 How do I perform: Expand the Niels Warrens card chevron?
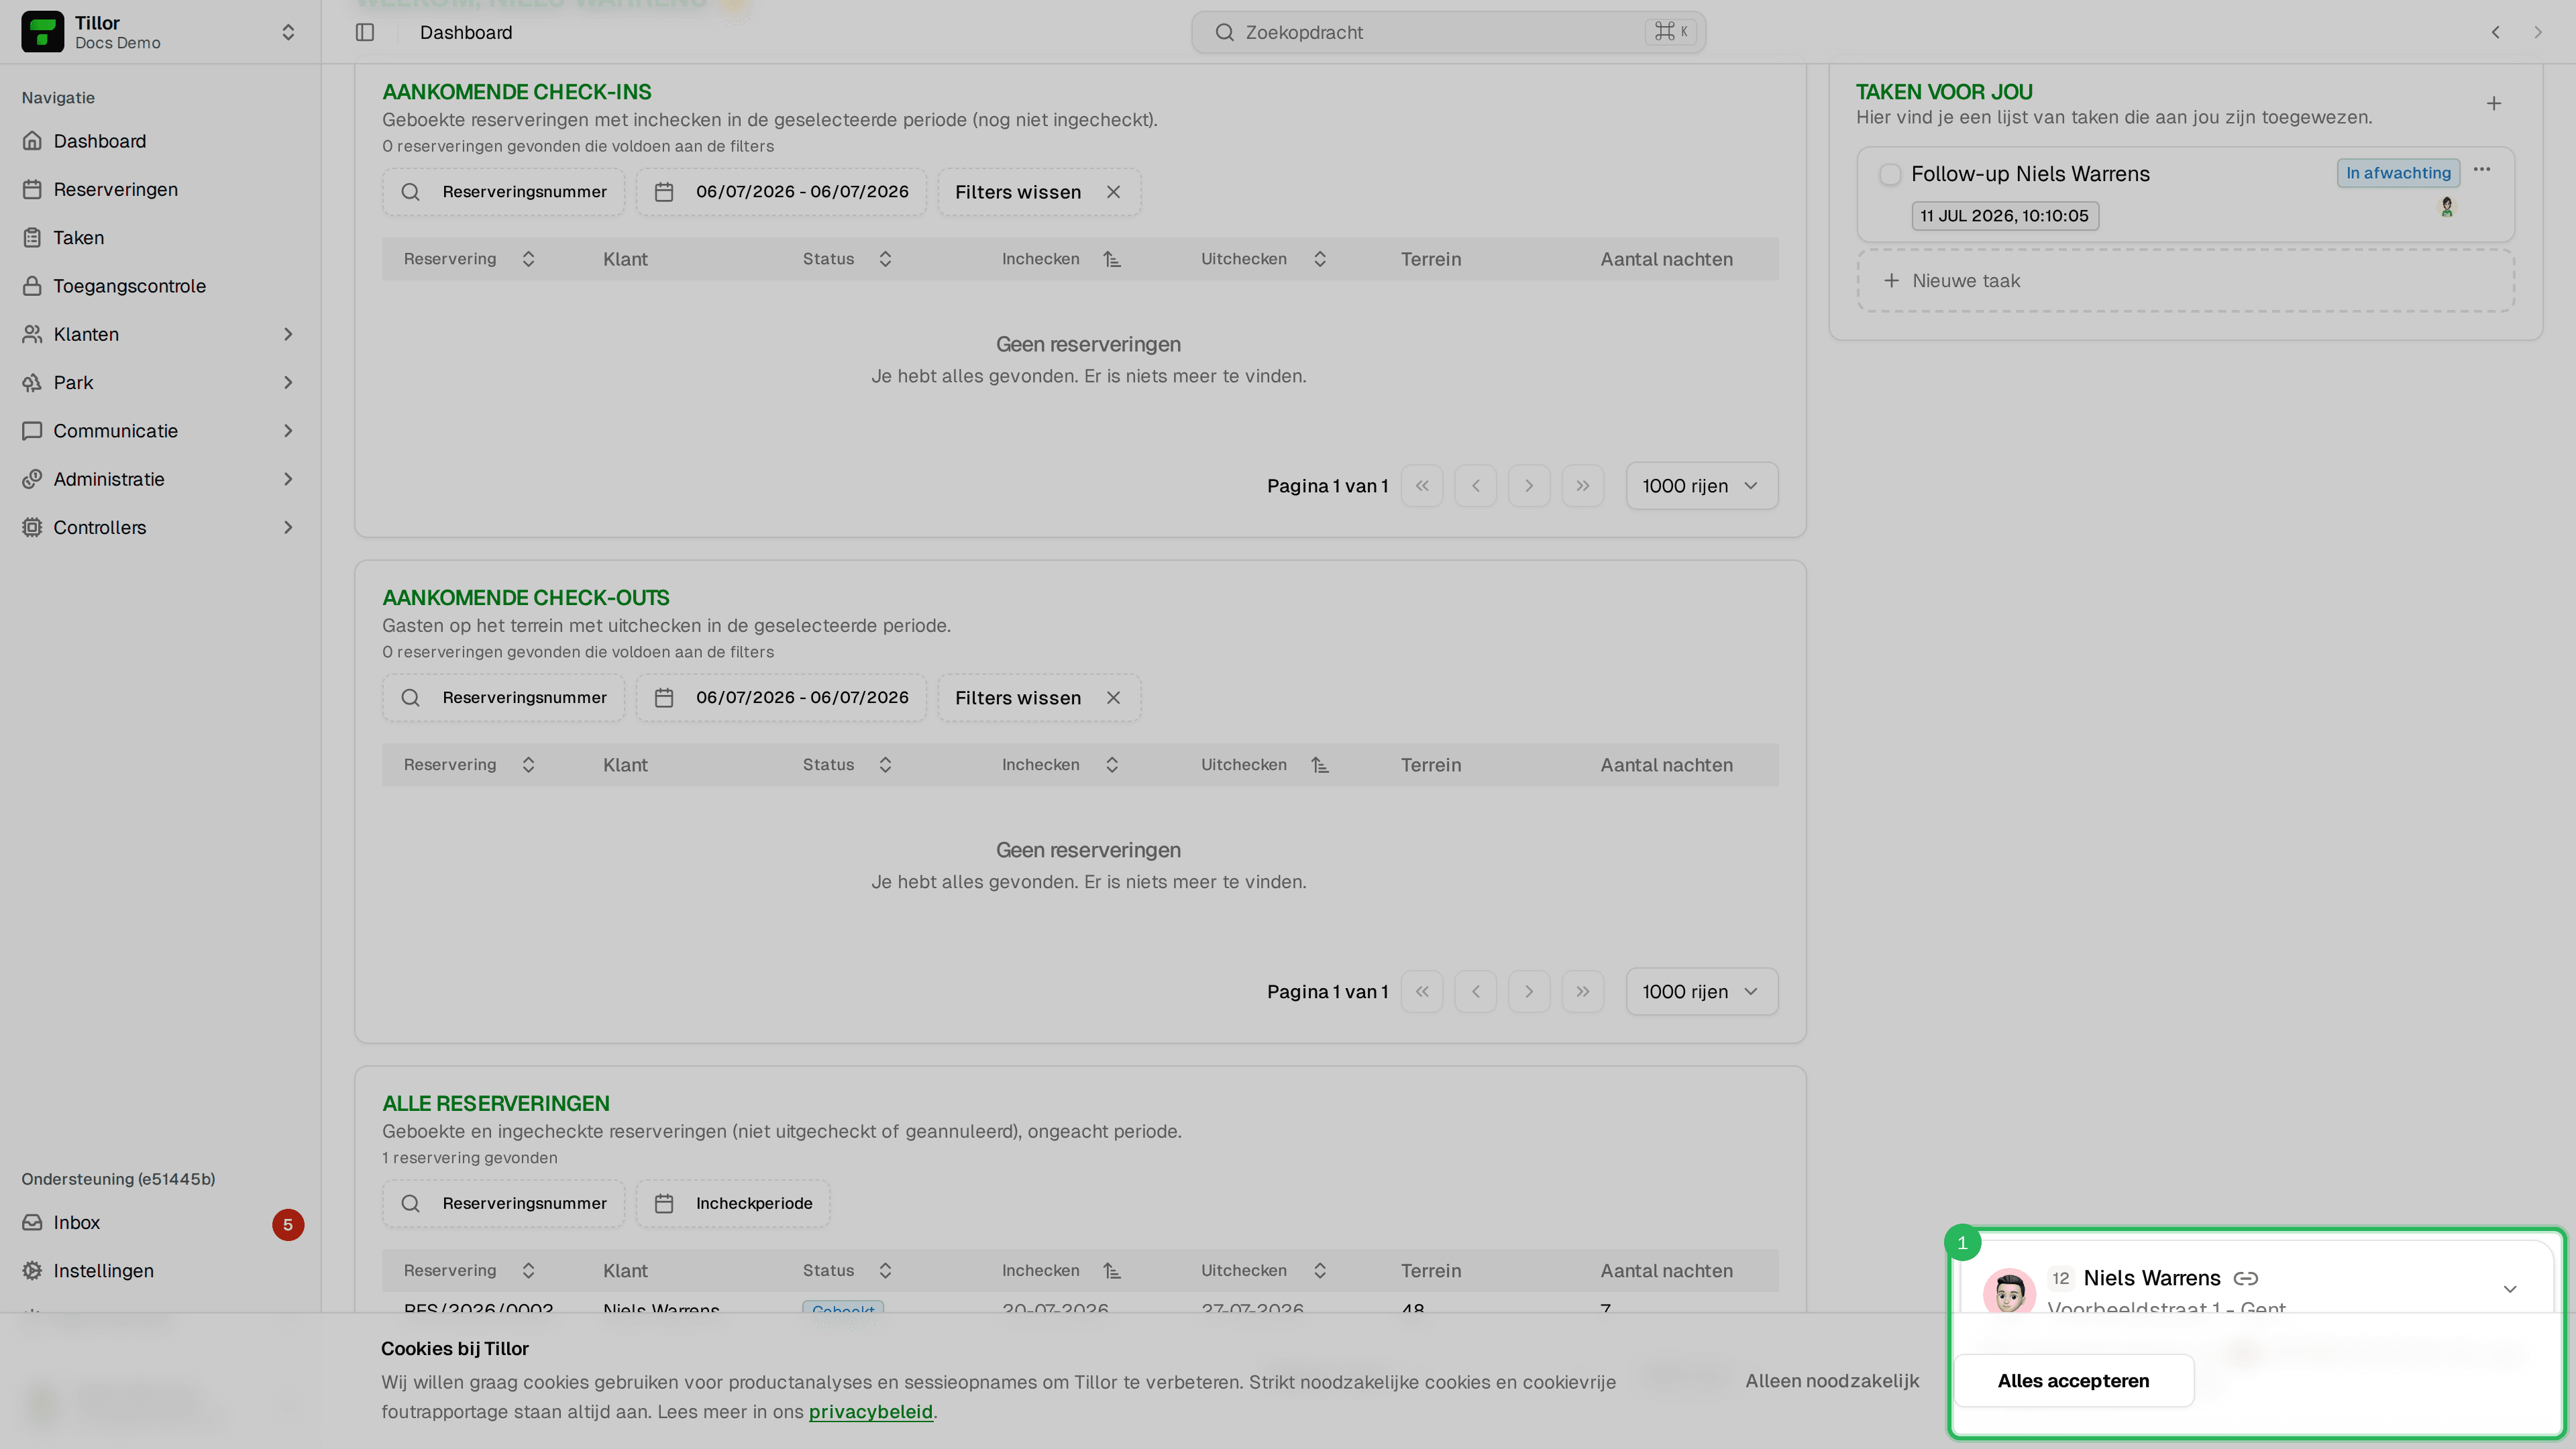coord(2510,1289)
